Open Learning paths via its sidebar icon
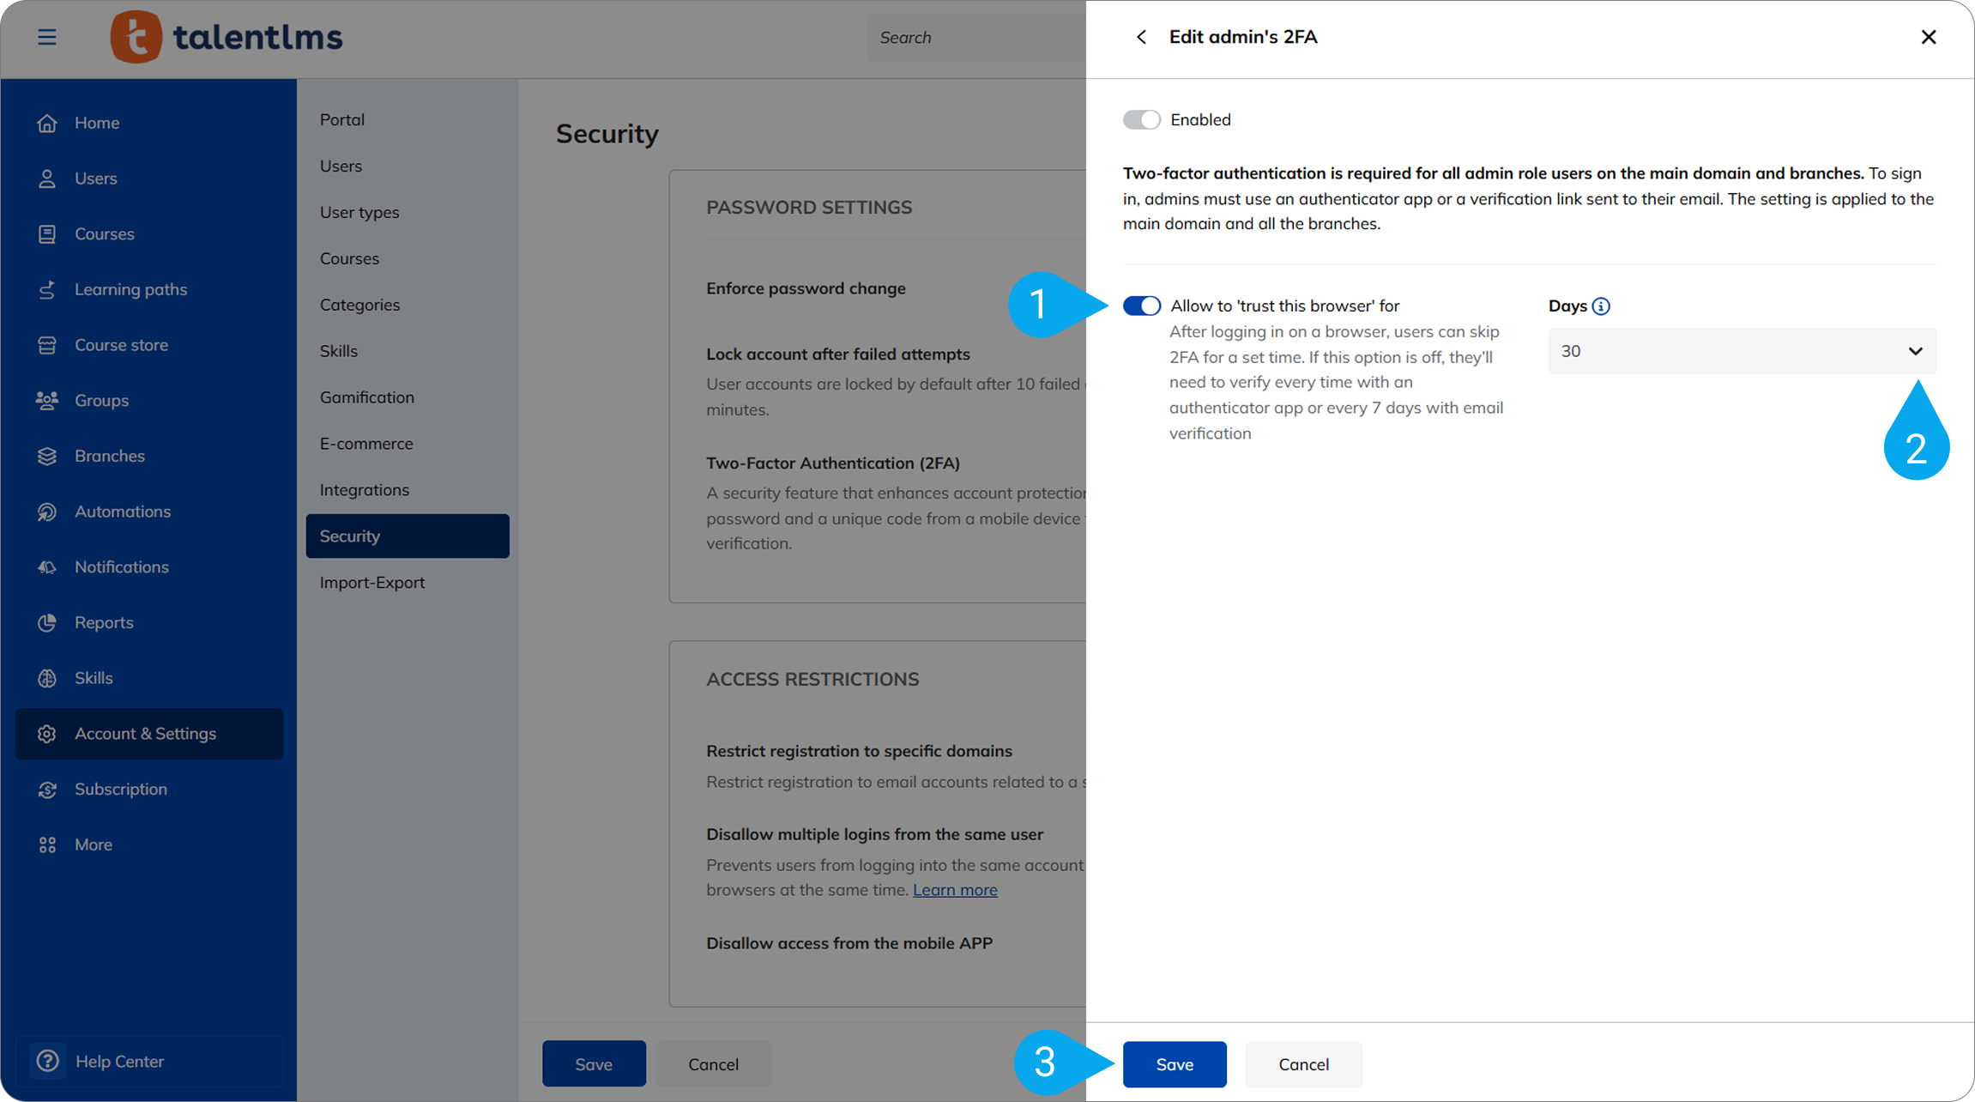This screenshot has height=1102, width=1975. click(47, 289)
